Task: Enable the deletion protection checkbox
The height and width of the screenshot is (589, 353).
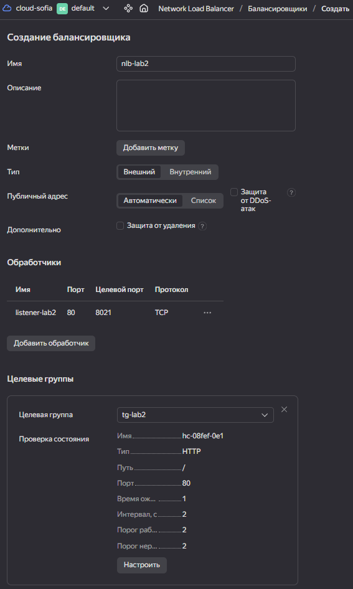Action: (x=120, y=226)
